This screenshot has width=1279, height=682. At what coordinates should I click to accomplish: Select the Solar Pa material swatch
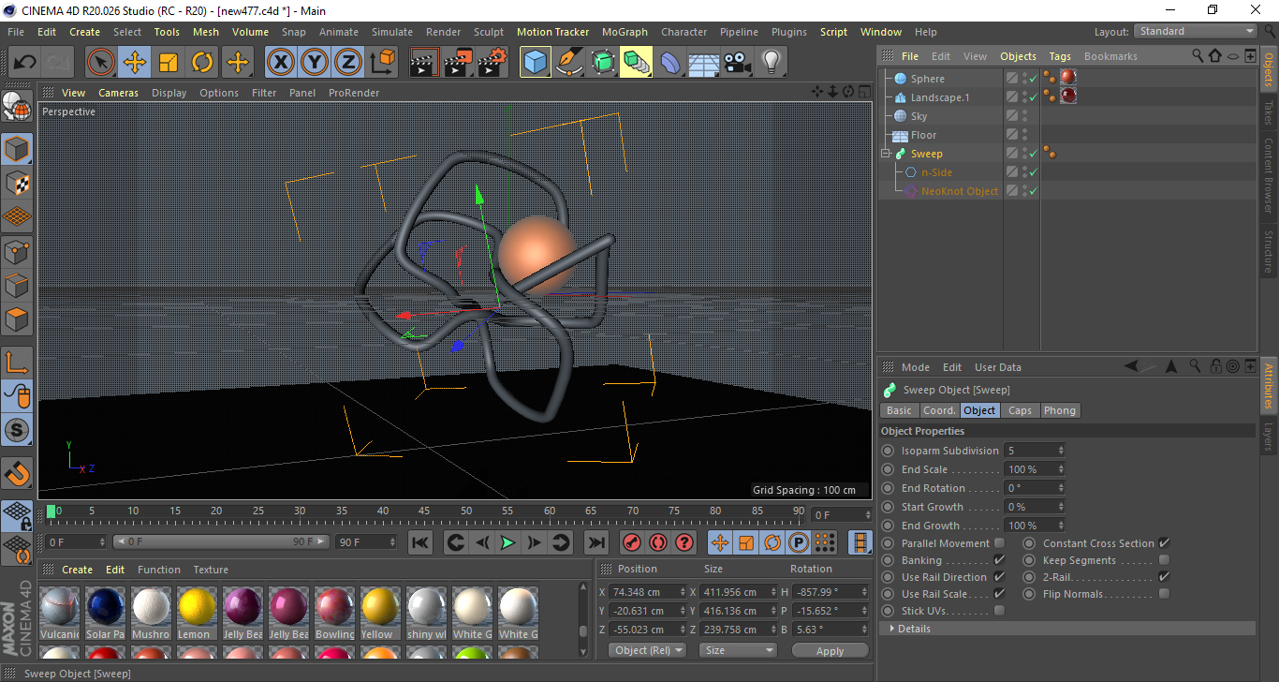pos(105,614)
